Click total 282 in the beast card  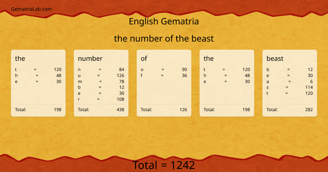(x=309, y=110)
